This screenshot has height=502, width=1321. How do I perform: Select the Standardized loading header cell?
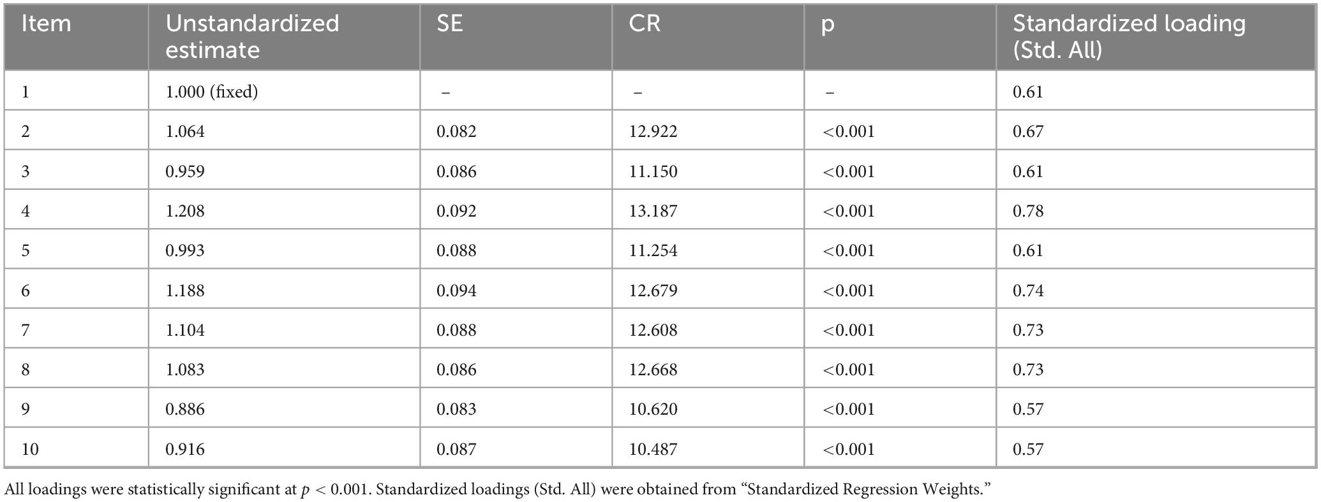(x=1129, y=37)
